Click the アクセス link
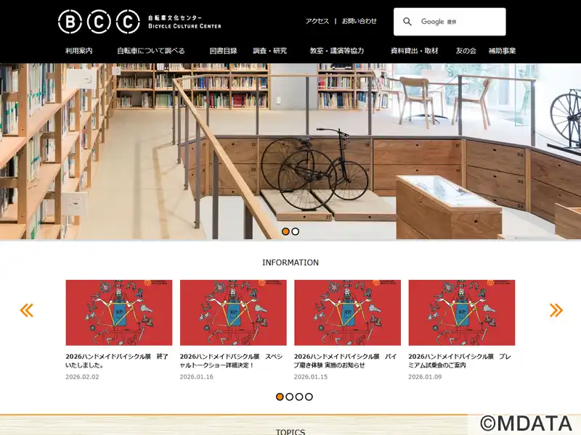 317,21
